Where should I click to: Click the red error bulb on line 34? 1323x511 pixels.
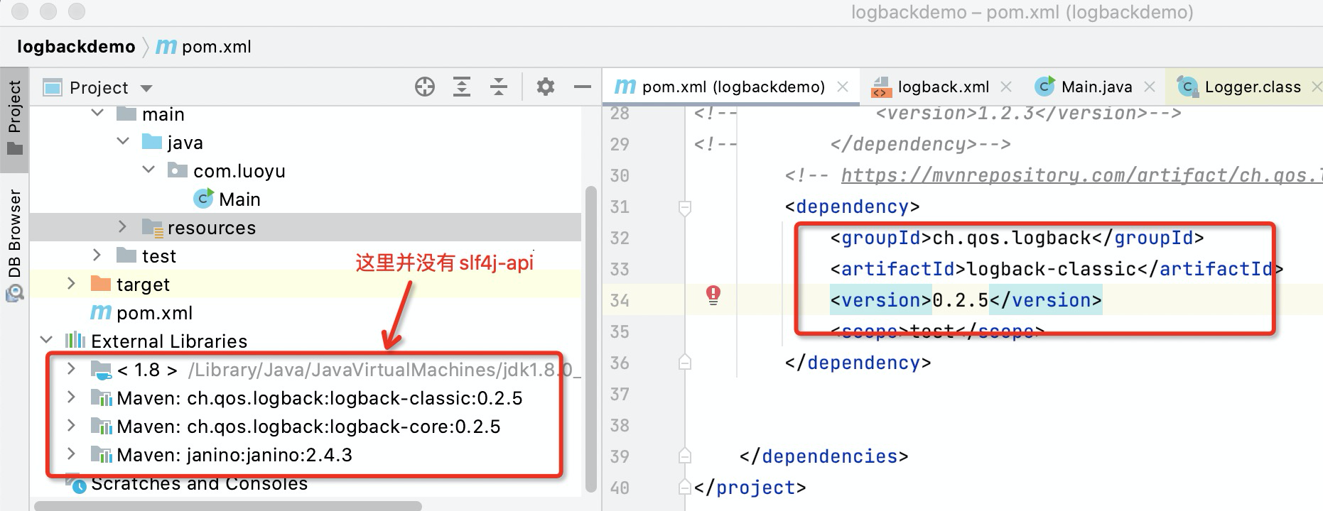coord(713,295)
